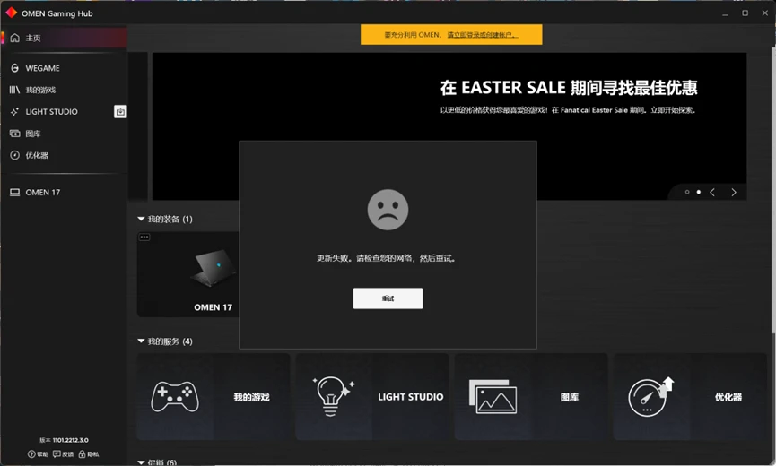Click the 反馈 feedback icon at bottom
776x466 pixels.
point(57,454)
